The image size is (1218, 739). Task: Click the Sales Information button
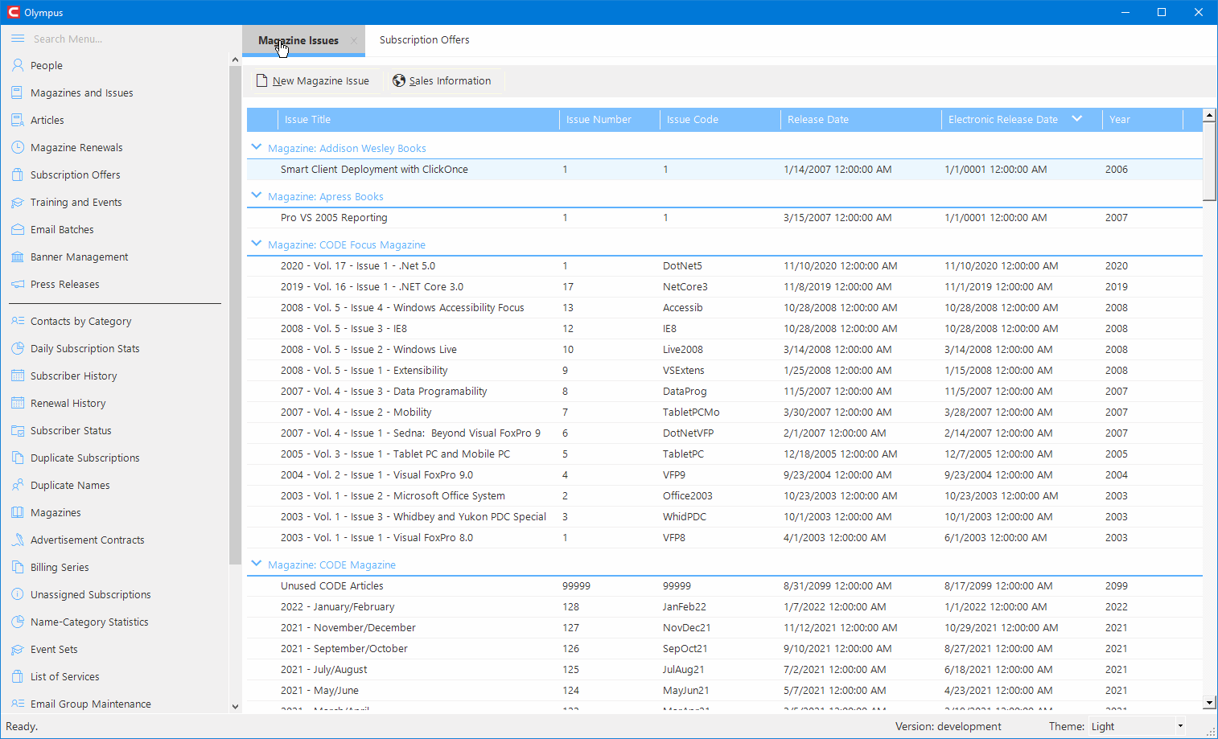[442, 81]
